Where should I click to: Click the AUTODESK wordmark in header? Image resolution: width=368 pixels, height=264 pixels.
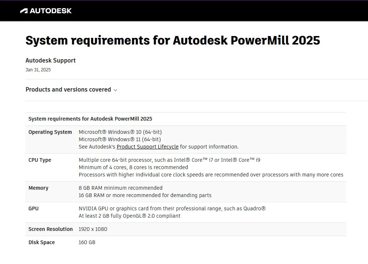coord(51,11)
